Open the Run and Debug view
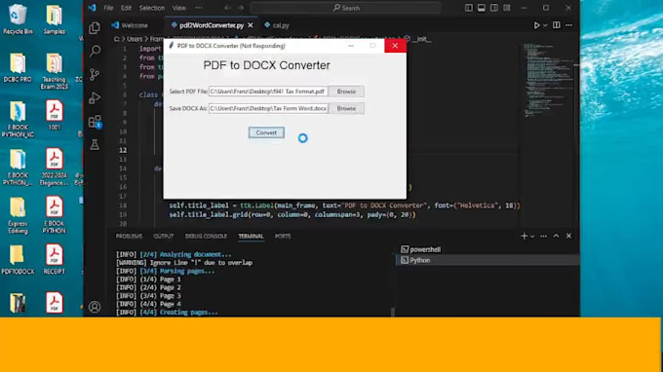 tap(95, 98)
